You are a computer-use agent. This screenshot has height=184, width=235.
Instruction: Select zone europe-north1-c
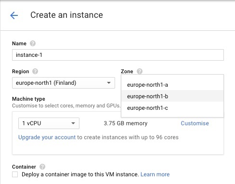[x=172, y=108]
